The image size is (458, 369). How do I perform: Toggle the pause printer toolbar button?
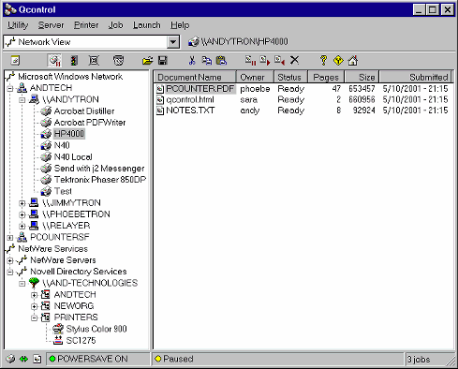(x=54, y=61)
